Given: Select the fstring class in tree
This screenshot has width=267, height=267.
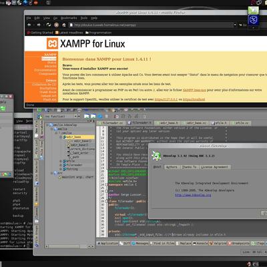Looking at the screenshot, I should tap(71, 169).
